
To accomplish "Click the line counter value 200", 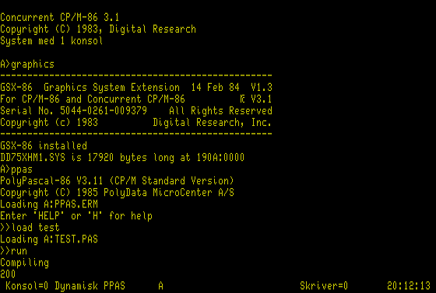I will pos(8,274).
